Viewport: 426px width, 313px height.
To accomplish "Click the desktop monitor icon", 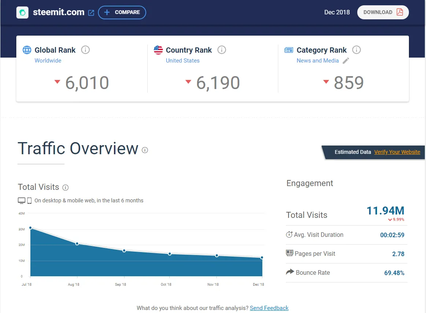I will coord(22,200).
